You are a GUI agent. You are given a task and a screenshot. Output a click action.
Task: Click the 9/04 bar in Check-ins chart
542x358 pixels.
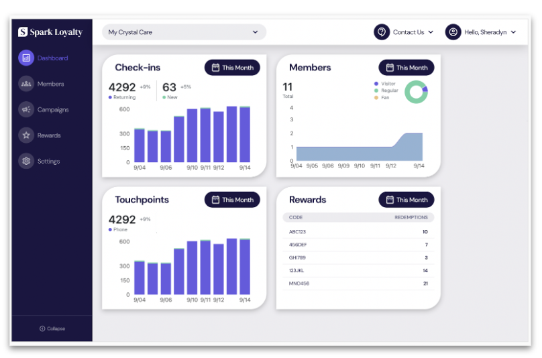pyautogui.click(x=140, y=145)
